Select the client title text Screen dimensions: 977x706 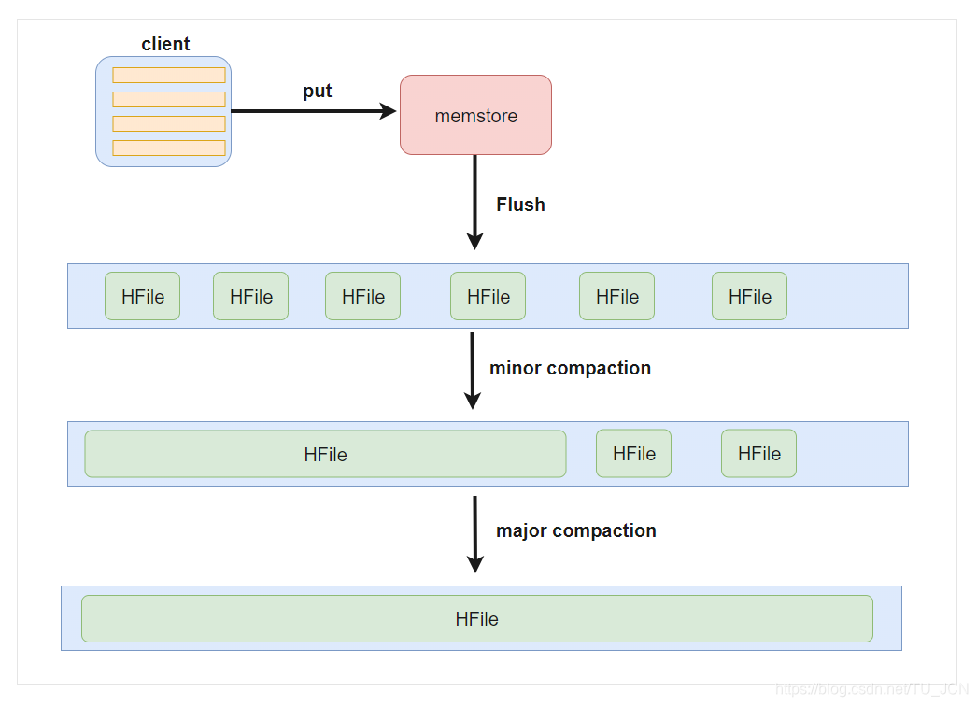click(165, 44)
